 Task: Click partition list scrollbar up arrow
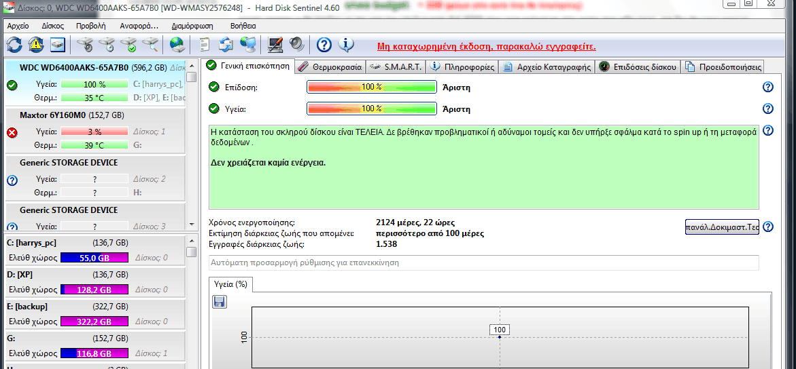tap(192, 241)
